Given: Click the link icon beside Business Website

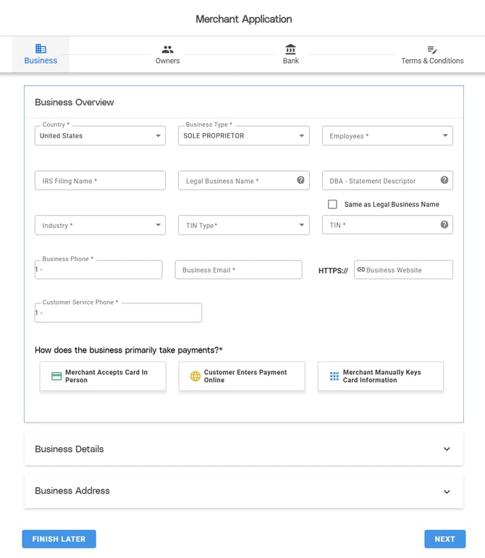Looking at the screenshot, I should 361,269.
